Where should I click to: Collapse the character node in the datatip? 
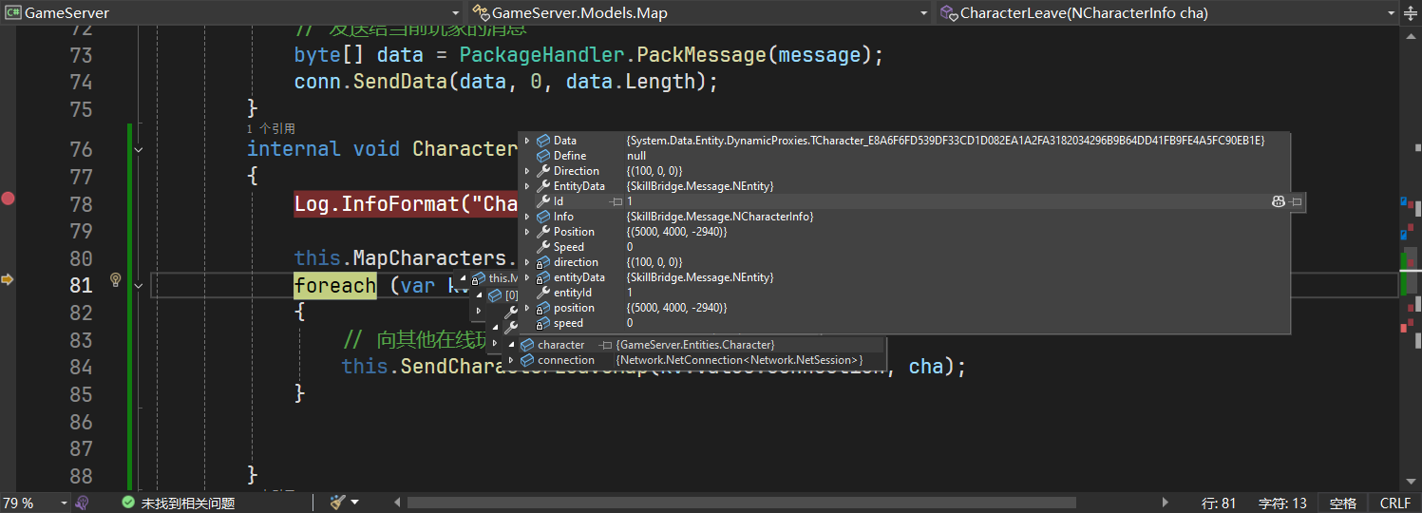[511, 345]
